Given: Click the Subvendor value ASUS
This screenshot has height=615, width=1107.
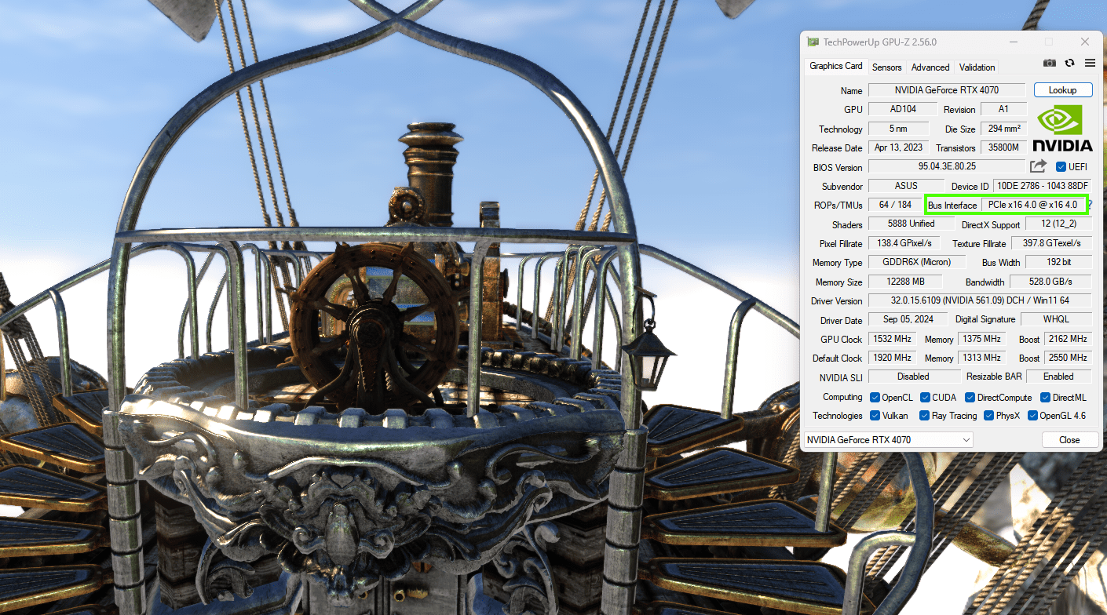Looking at the screenshot, I should (905, 186).
